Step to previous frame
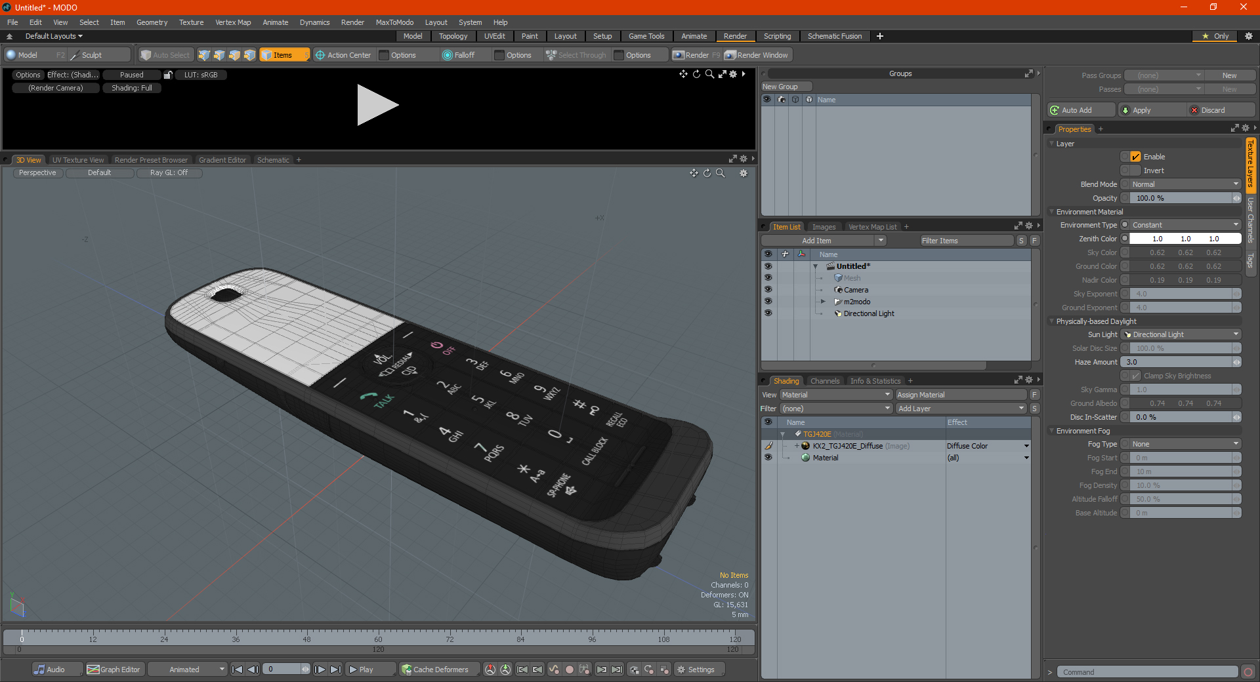Image resolution: width=1260 pixels, height=682 pixels. (253, 670)
